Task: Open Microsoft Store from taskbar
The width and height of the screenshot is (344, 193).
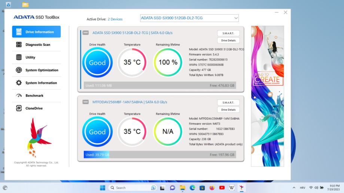Action: 202,188
